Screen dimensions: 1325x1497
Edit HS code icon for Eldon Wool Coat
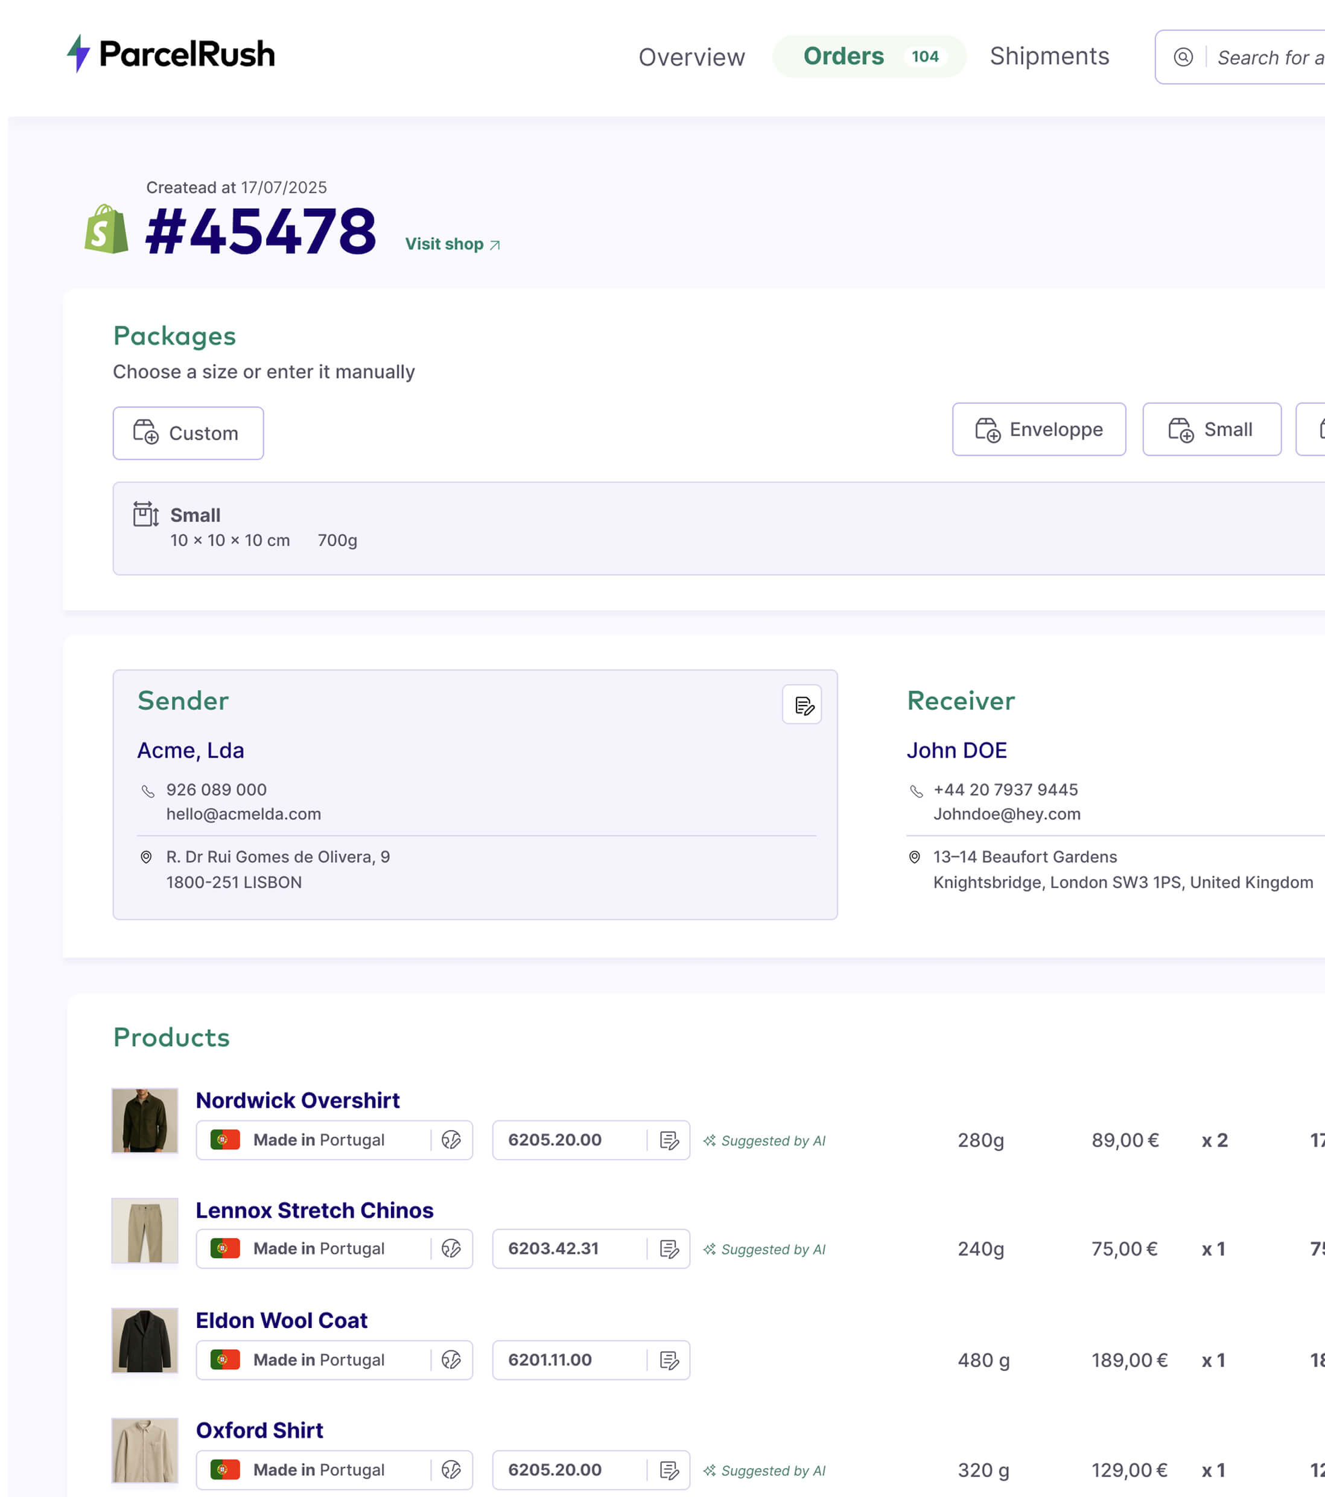[x=669, y=1360]
